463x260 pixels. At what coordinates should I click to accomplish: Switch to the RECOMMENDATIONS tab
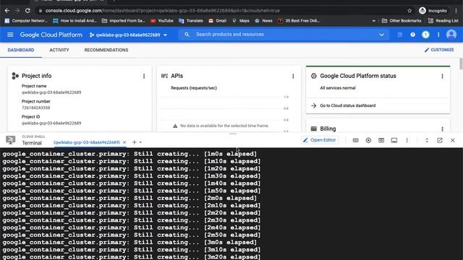coord(106,50)
